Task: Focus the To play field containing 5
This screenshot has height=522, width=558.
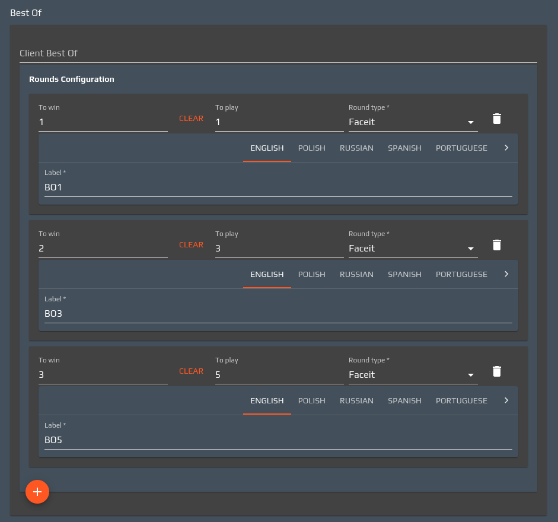Action: [x=279, y=375]
